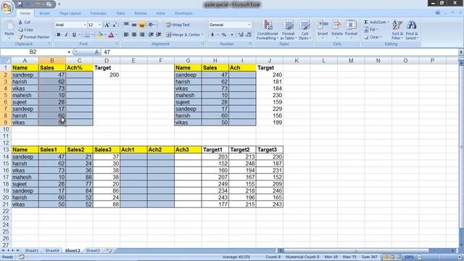This screenshot has height=261, width=464.
Task: Click the Merge & Center button
Action: pyautogui.click(x=183, y=35)
